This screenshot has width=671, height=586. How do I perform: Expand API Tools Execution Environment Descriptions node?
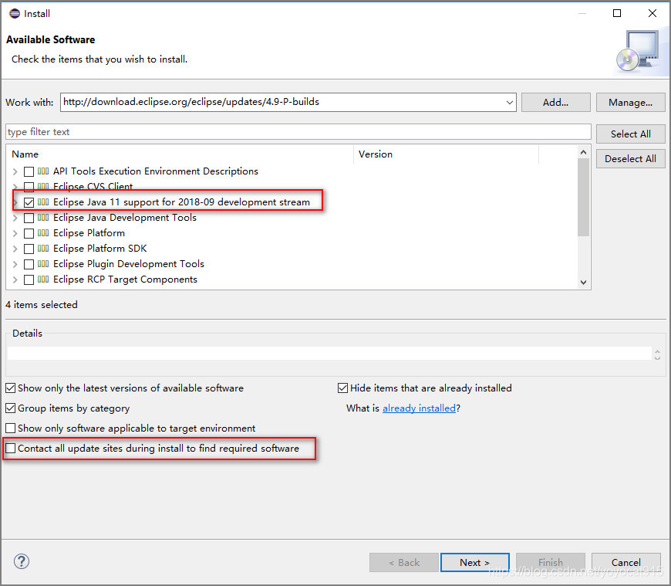point(15,171)
